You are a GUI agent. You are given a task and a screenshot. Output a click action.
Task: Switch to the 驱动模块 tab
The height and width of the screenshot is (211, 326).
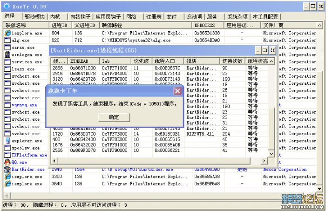click(x=35, y=17)
